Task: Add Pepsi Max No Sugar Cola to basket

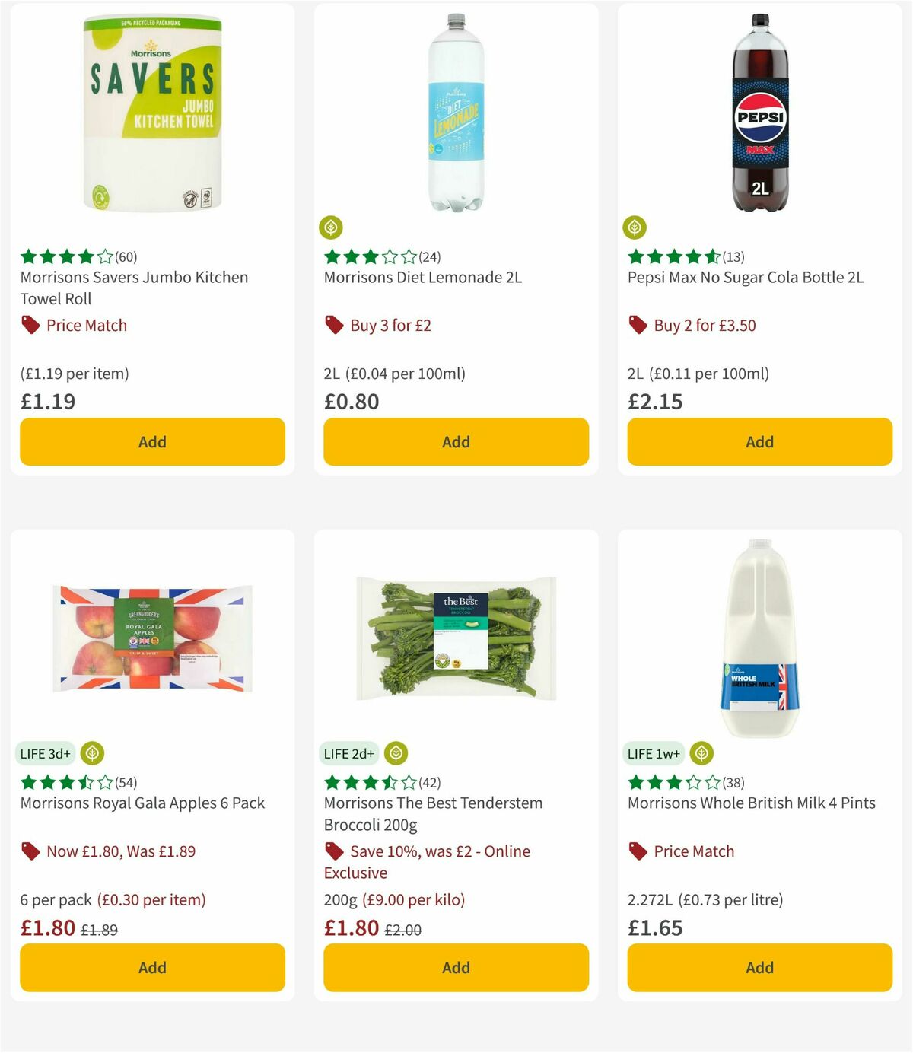Action: (x=759, y=441)
